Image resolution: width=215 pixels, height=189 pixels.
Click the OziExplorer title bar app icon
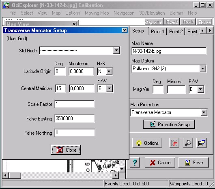(6, 5)
